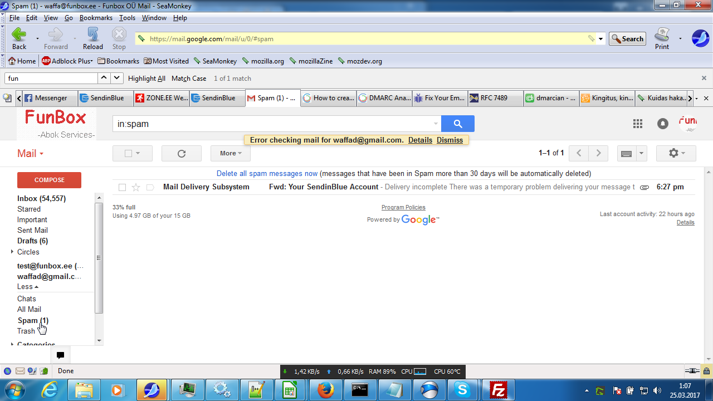Switch to the Messenger tab

[50, 98]
